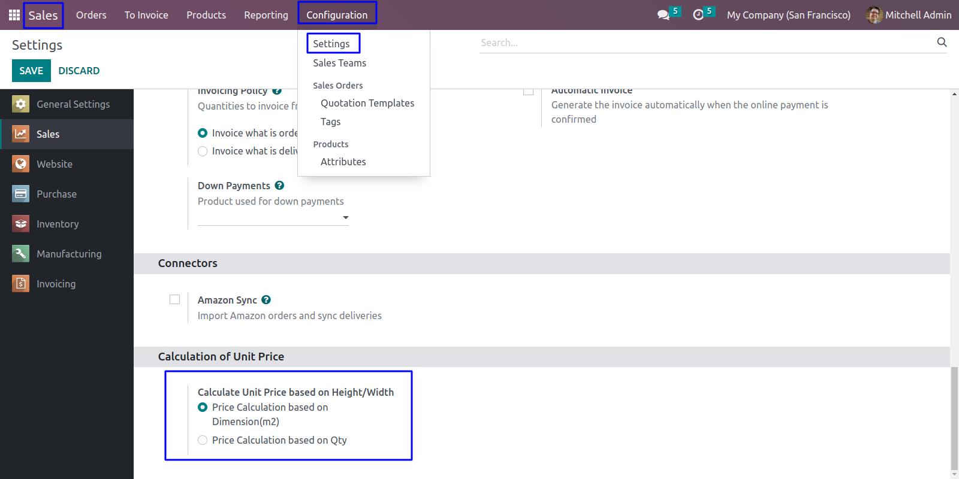Choose Quotation Templates in the dropdown
The width and height of the screenshot is (959, 479).
coord(367,103)
